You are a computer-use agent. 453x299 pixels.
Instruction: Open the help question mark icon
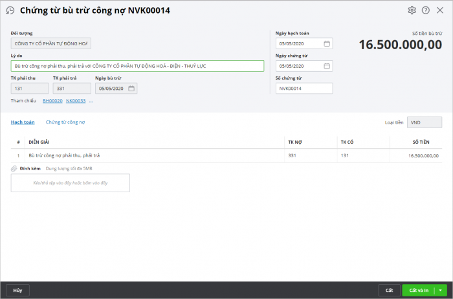(x=426, y=10)
